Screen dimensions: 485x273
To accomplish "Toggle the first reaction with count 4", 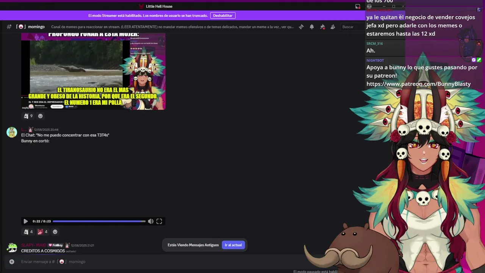I will 28,232.
